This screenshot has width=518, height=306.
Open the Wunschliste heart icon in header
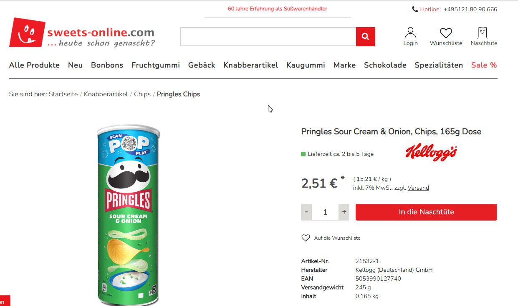(x=446, y=33)
